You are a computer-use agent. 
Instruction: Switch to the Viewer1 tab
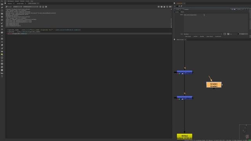coord(10,4)
